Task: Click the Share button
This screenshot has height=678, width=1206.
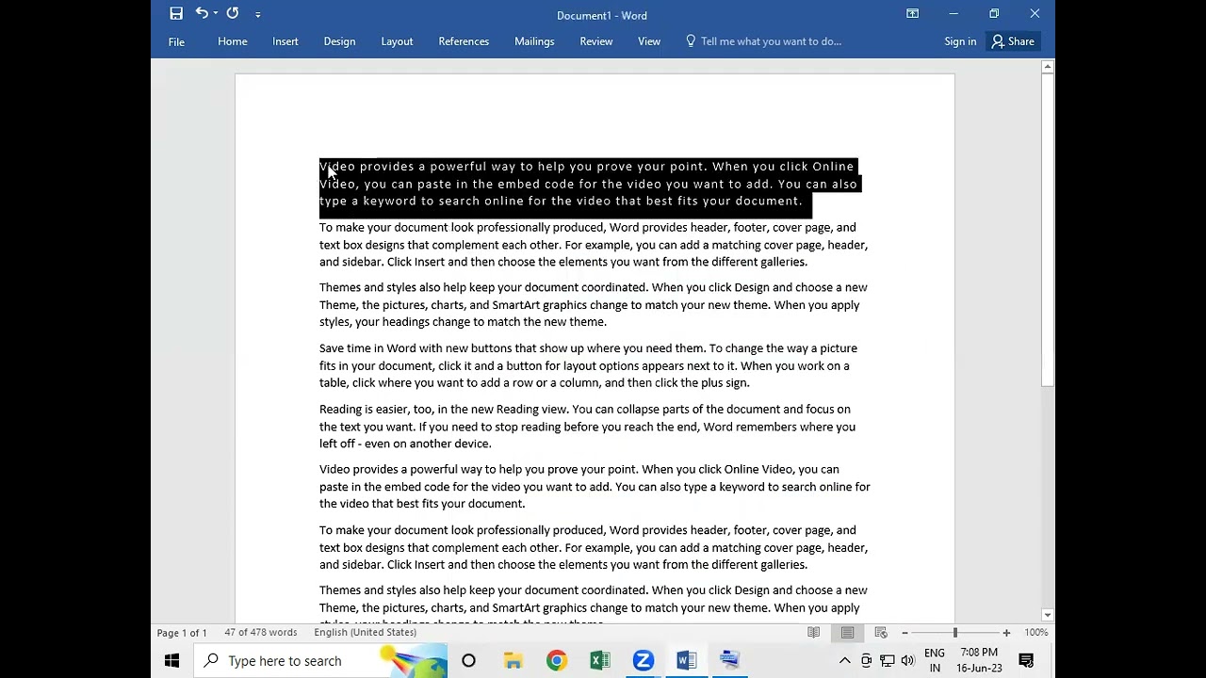Action: [1014, 41]
